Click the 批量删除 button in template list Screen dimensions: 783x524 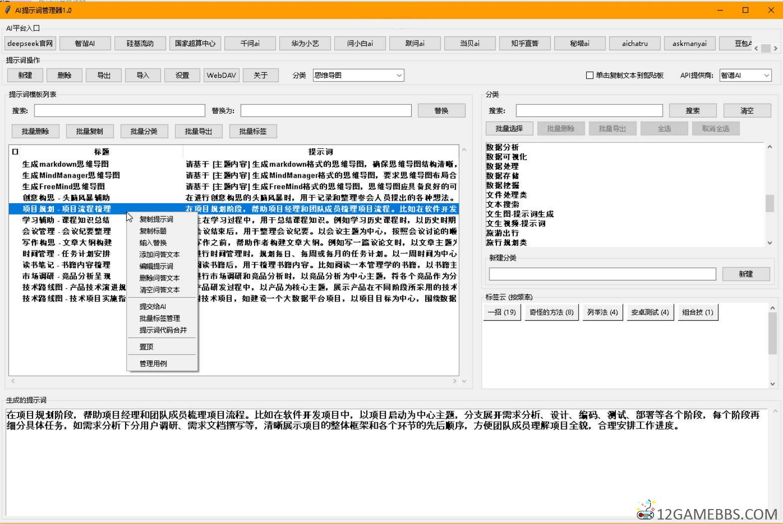[x=35, y=131]
